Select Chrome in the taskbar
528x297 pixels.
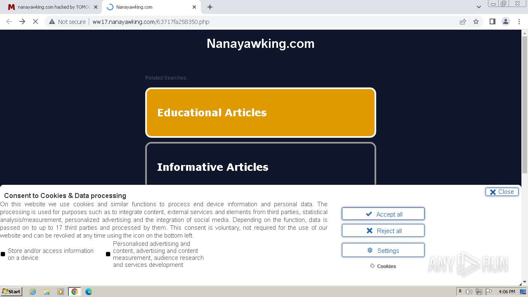75,292
